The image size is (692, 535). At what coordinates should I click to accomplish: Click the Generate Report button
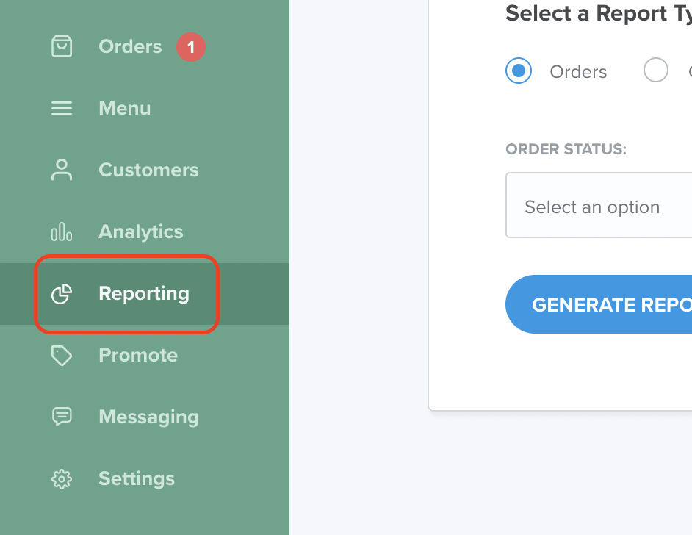[599, 304]
